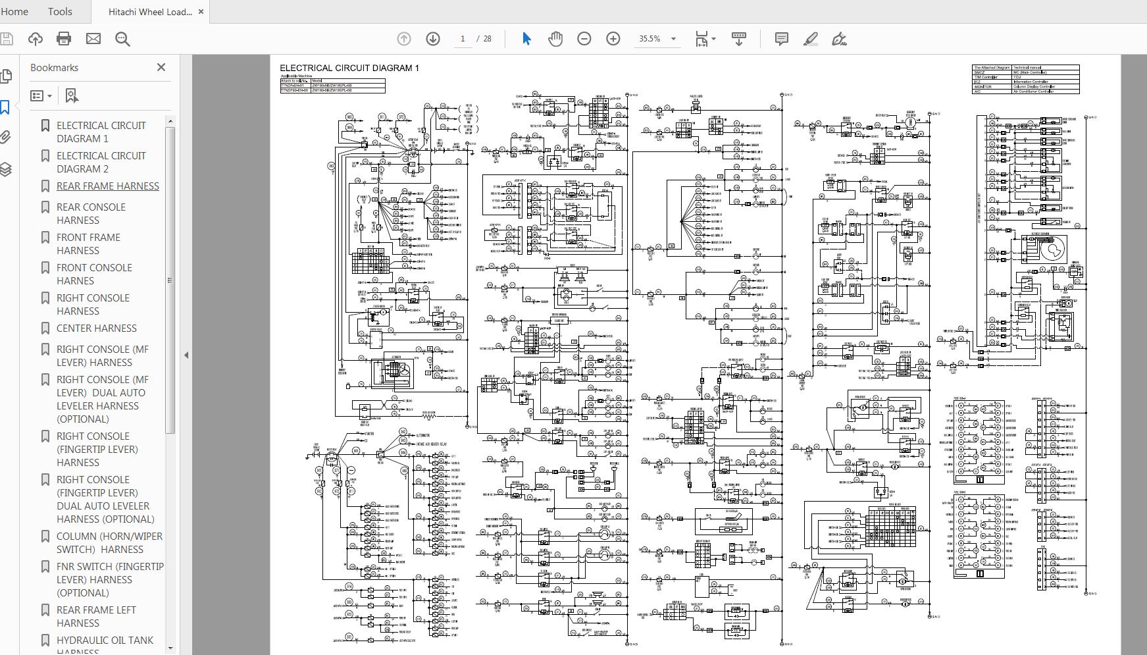
Task: Click zoom out minus control
Action: click(583, 39)
